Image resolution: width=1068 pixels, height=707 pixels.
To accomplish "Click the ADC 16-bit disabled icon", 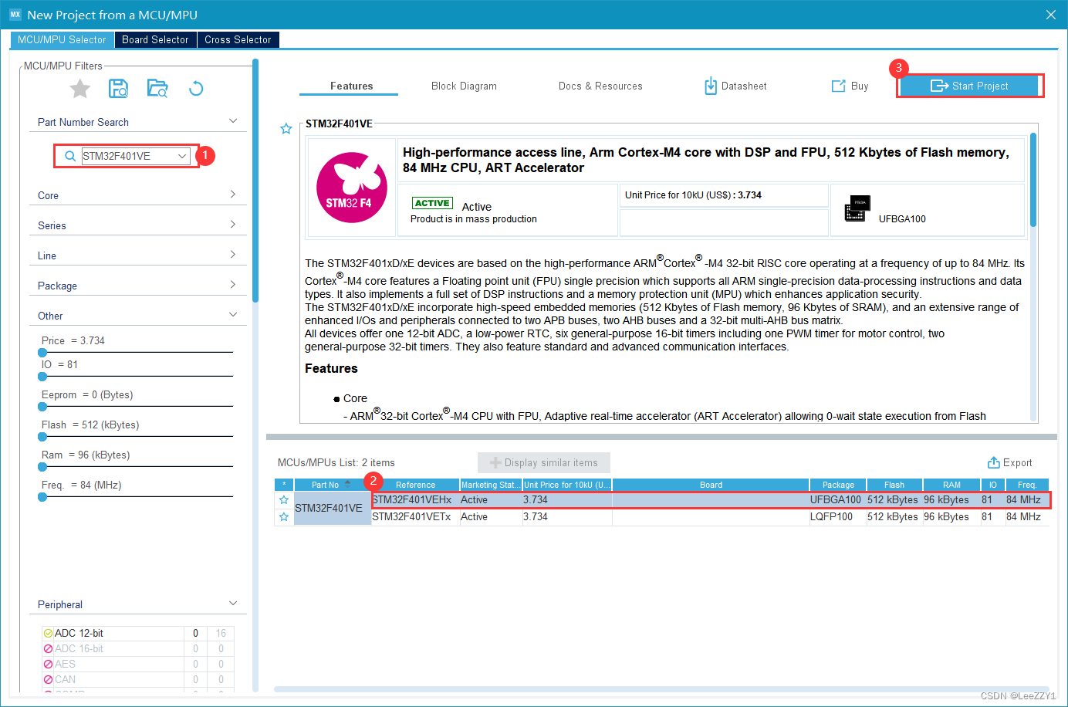I will 48,649.
